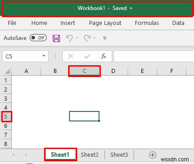Image resolution: width=194 pixels, height=164 pixels.
Task: Switch to the Sheet2 tab
Action: click(90, 155)
